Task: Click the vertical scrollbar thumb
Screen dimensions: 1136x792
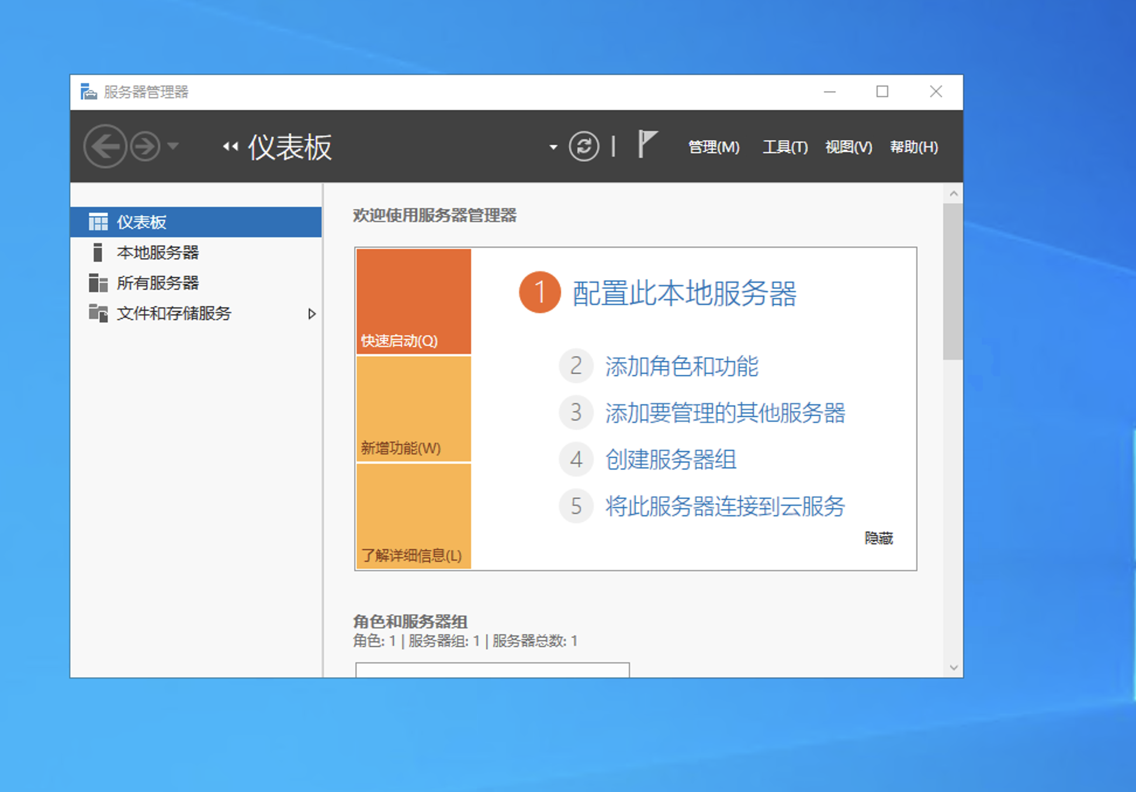Action: 953,282
